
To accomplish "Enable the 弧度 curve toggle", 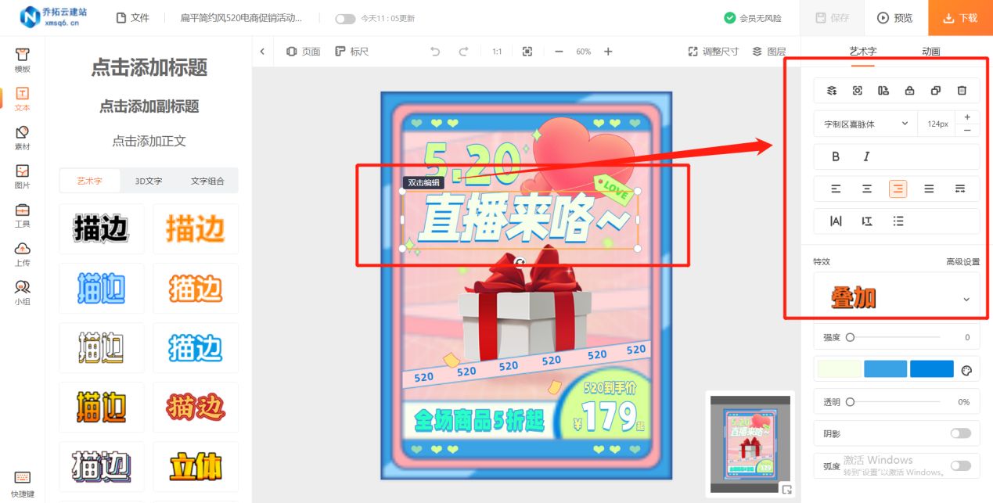I will pos(961,465).
